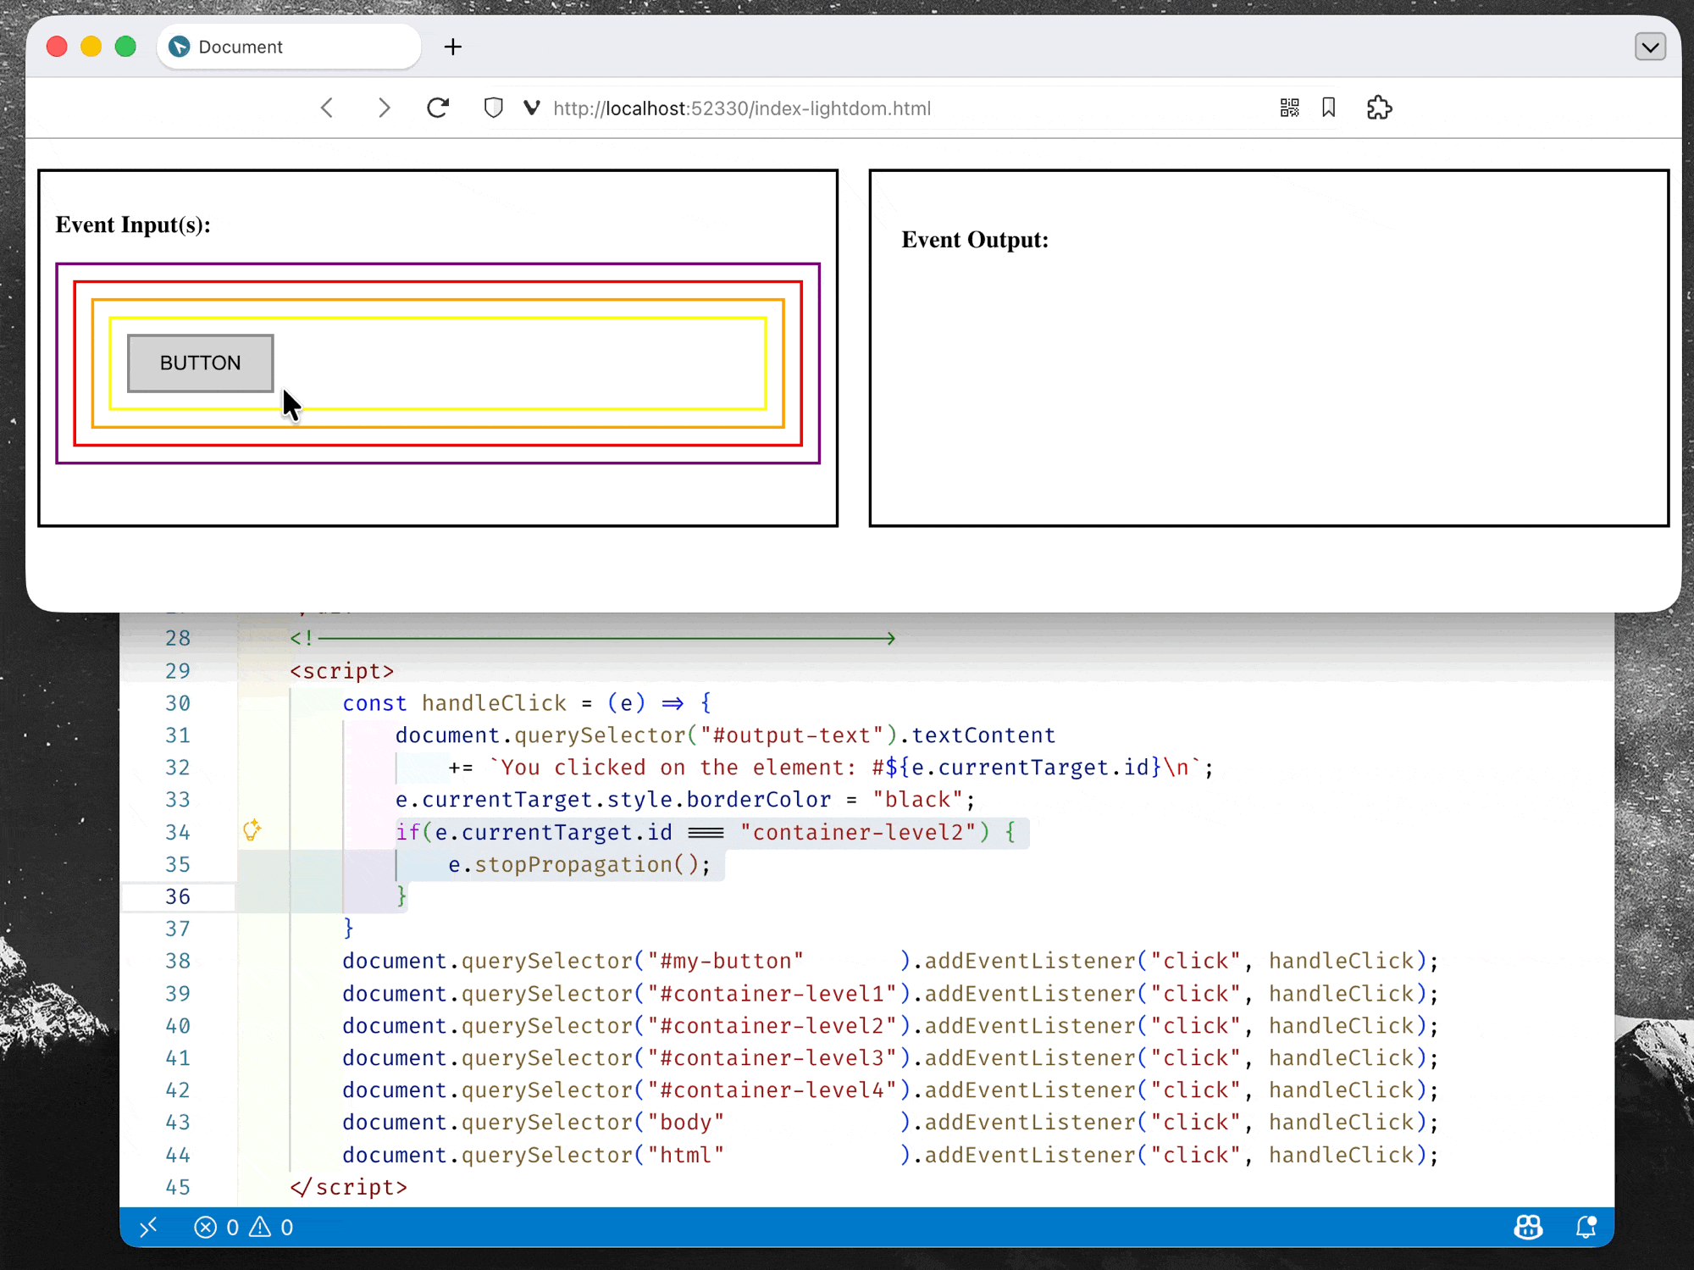Click line number 36 in gutter
Viewport: 1694px width, 1270px height.
[x=178, y=896]
